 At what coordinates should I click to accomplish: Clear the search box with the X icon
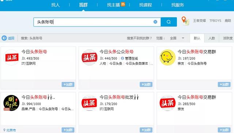tap(155, 22)
